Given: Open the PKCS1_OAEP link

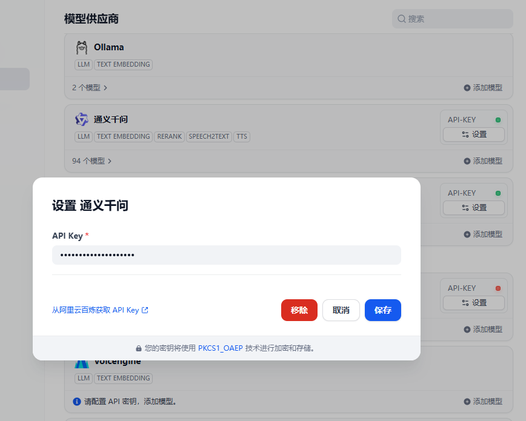Looking at the screenshot, I should [221, 348].
